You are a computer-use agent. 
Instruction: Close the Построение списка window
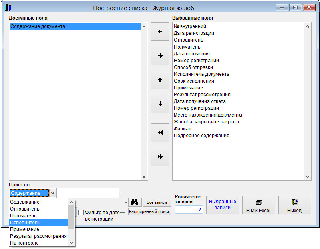[309, 8]
